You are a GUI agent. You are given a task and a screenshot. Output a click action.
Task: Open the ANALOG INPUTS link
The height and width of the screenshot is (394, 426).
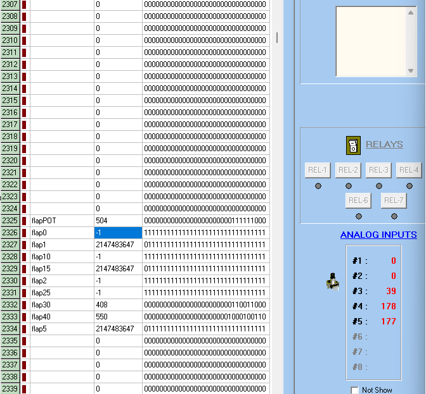point(378,235)
